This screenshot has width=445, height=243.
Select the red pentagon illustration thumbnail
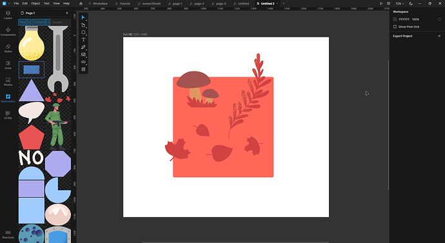click(32, 137)
